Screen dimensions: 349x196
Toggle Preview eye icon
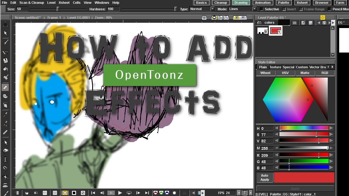tap(237, 18)
